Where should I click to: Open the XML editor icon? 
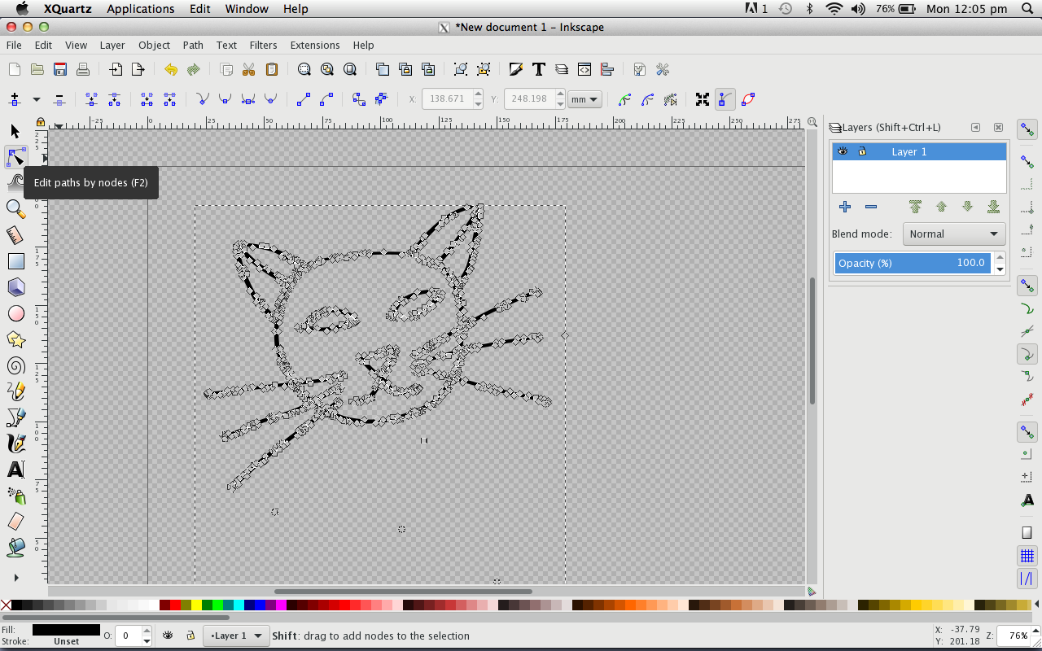[584, 69]
